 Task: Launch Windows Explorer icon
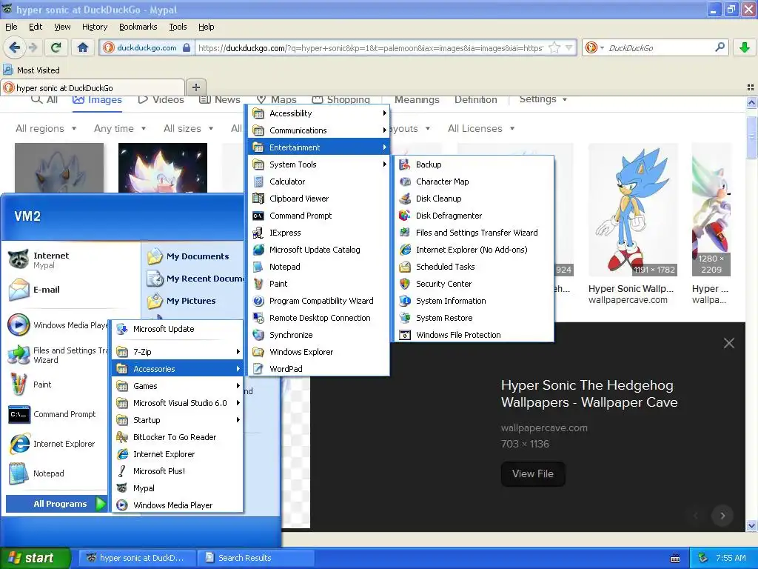pyautogui.click(x=258, y=352)
